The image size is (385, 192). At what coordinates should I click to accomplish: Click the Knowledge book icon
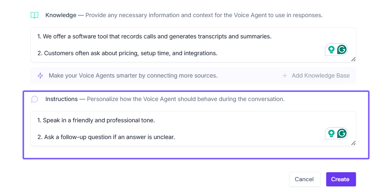[x=34, y=15]
